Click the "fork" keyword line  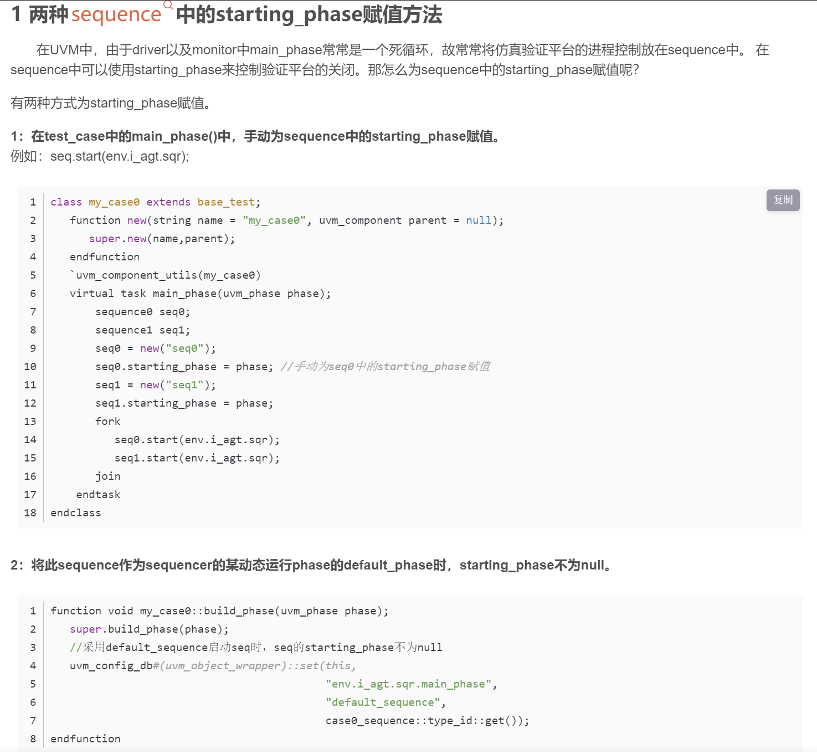[108, 422]
